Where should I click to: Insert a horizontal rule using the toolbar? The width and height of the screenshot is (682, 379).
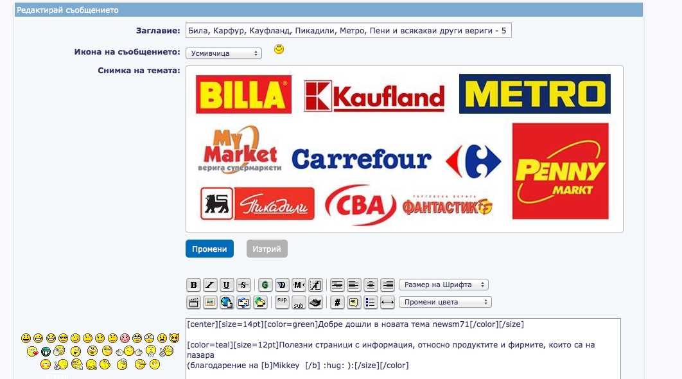387,302
